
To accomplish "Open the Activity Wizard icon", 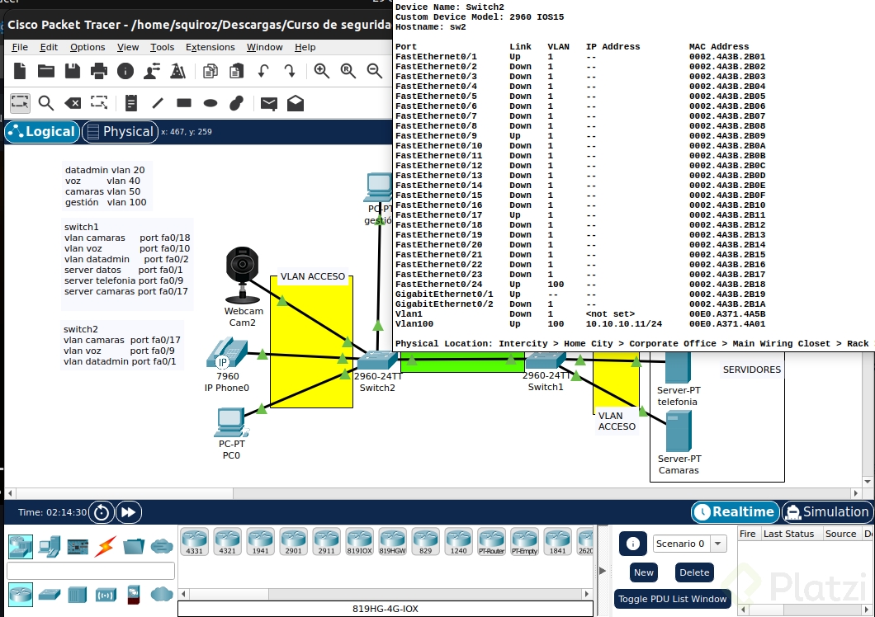I will pos(152,71).
